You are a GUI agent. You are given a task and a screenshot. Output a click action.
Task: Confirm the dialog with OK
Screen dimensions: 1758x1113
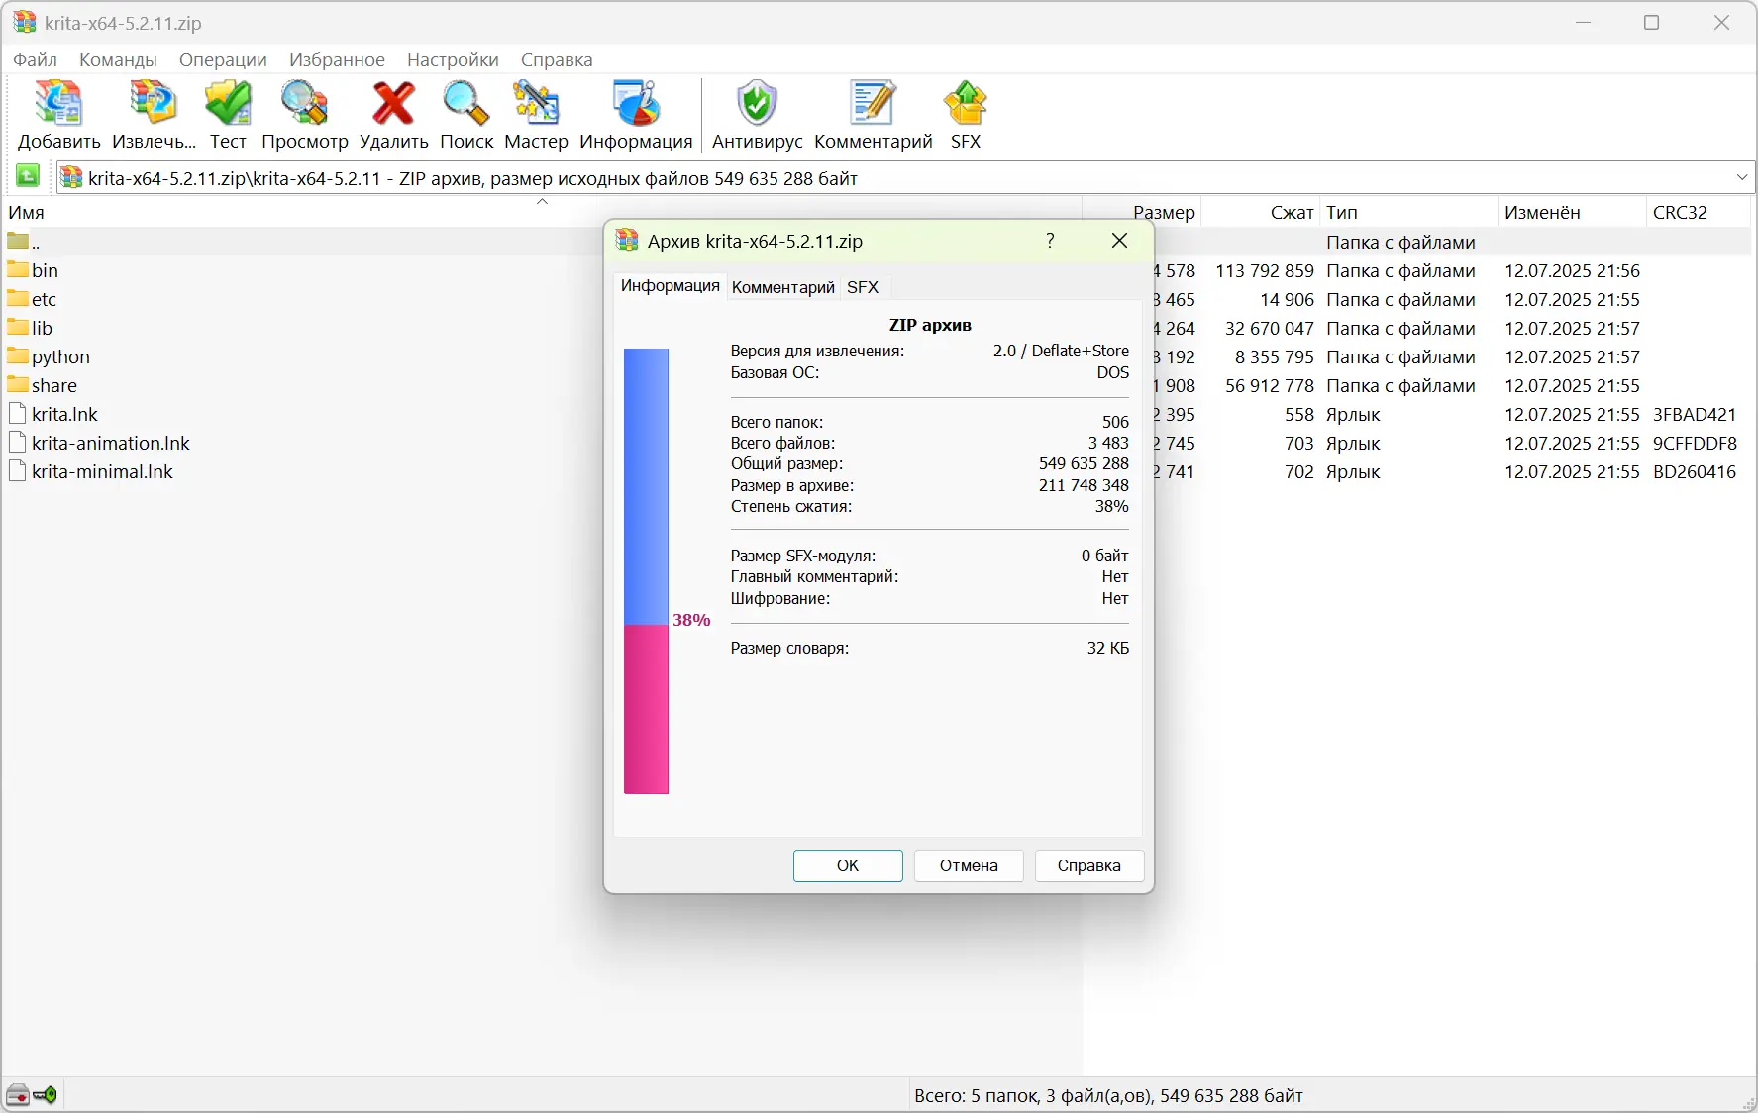(x=848, y=865)
